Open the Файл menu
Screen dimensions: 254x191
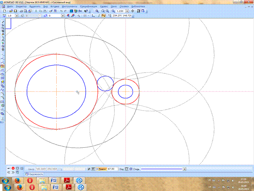click(10, 7)
